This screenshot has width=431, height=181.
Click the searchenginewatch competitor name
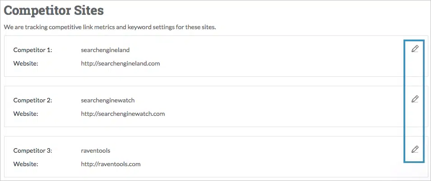pos(108,100)
